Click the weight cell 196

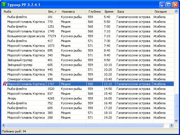coord(50,75)
